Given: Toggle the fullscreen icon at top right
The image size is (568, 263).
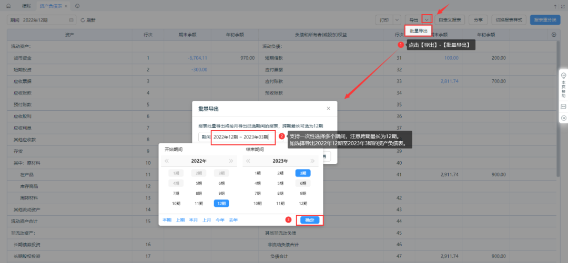Looking at the screenshot, I should coord(563,6).
